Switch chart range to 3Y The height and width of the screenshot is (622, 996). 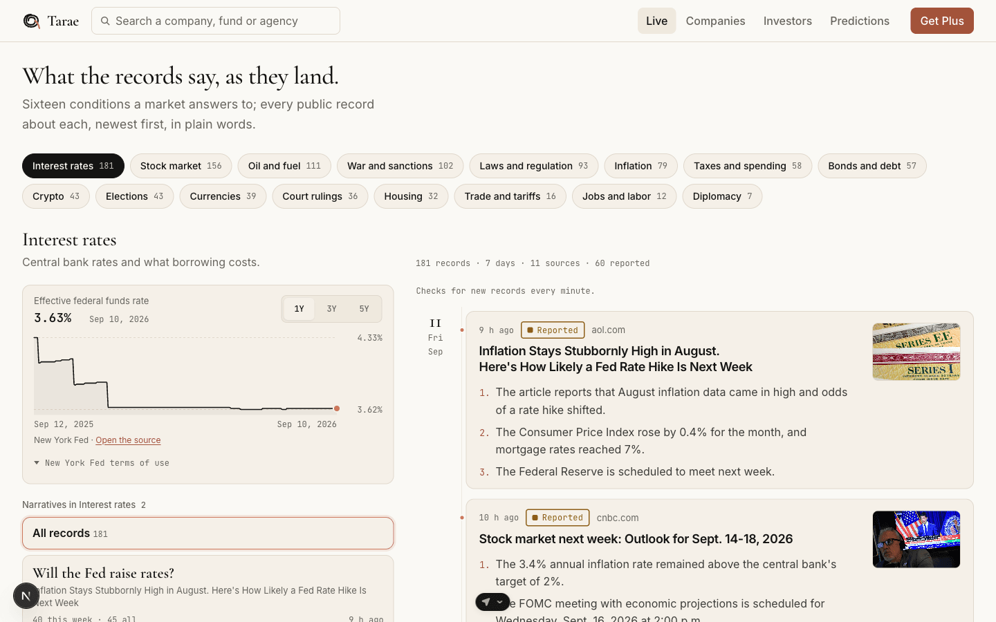pos(331,309)
